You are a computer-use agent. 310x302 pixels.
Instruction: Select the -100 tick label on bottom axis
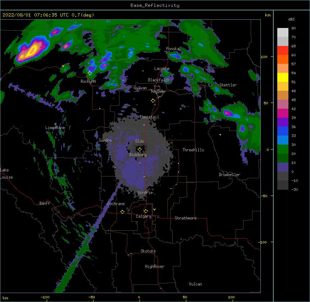[x=45, y=297]
